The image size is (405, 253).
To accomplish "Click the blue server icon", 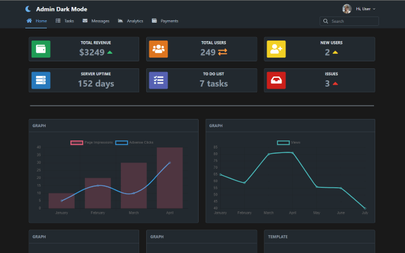I will [x=40, y=80].
